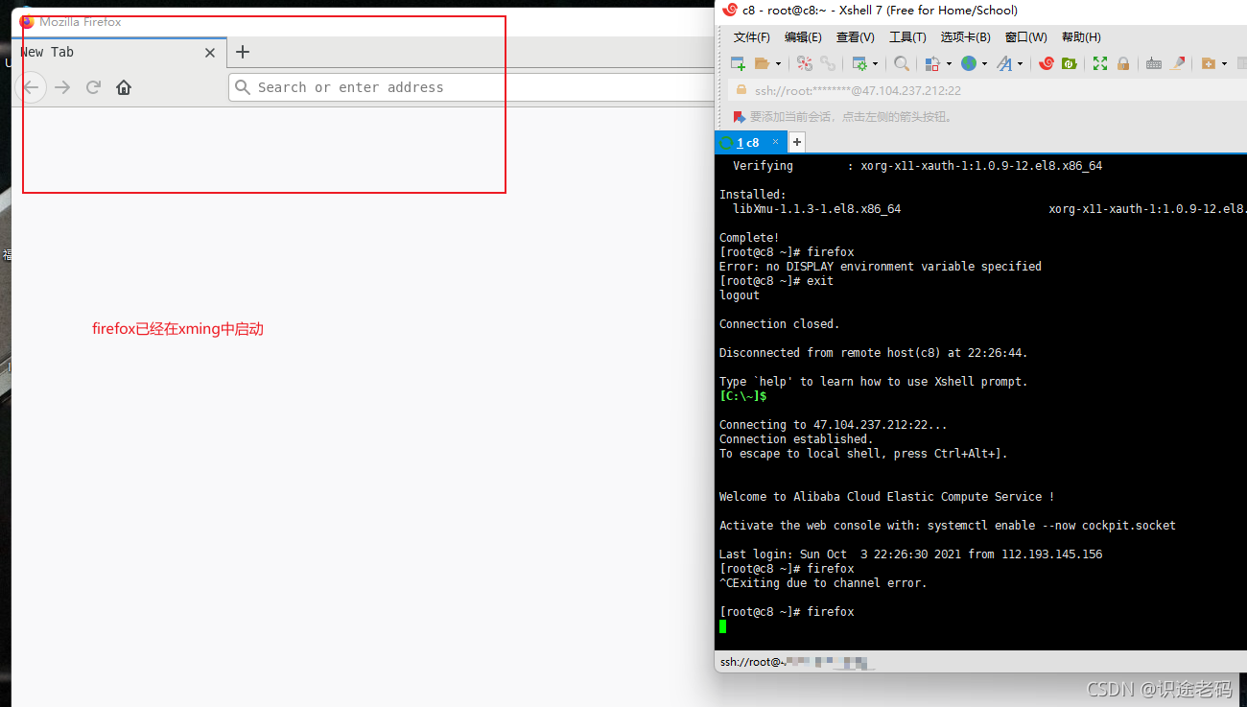The height and width of the screenshot is (707, 1247).
Task: Open 文件(F) menu in Xshell
Action: pos(752,37)
